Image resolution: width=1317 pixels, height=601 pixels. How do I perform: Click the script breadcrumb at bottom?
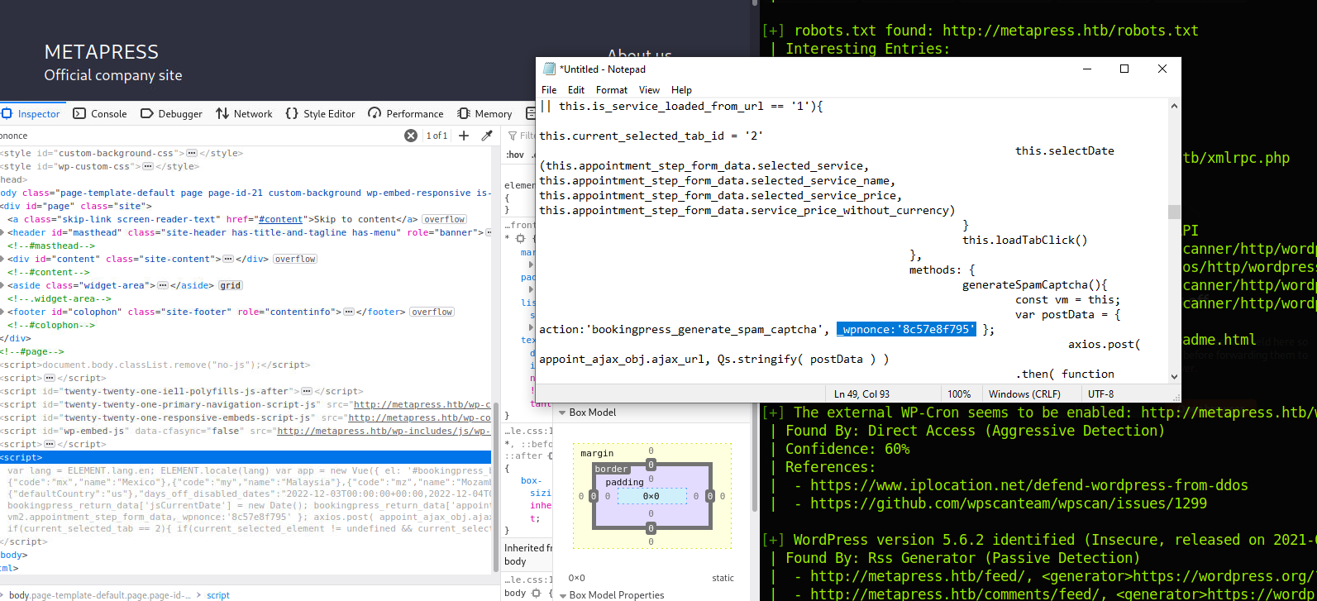tap(218, 595)
